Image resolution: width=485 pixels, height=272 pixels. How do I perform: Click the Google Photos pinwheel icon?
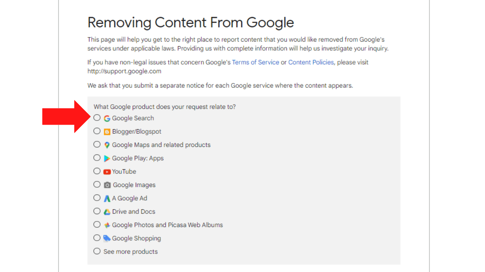107,225
